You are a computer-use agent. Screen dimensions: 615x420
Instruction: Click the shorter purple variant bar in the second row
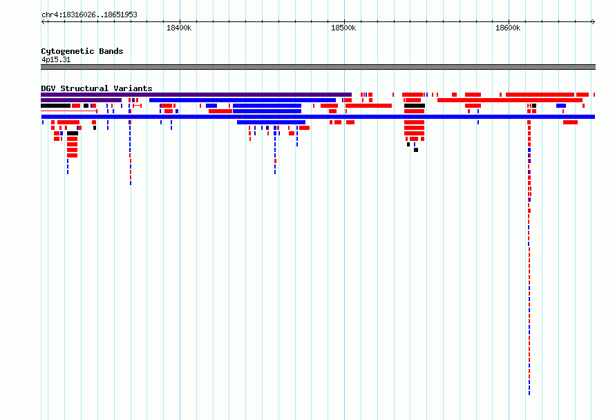[81, 100]
